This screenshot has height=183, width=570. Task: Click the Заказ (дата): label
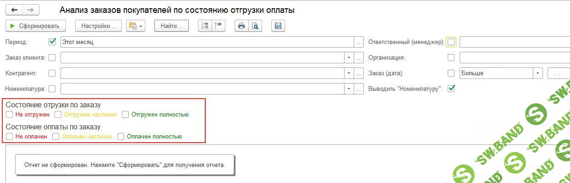pos(386,73)
